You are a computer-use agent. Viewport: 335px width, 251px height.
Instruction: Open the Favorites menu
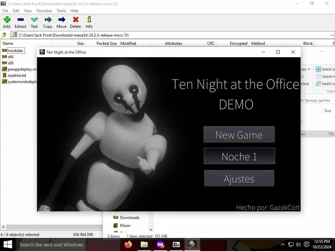(44, 11)
